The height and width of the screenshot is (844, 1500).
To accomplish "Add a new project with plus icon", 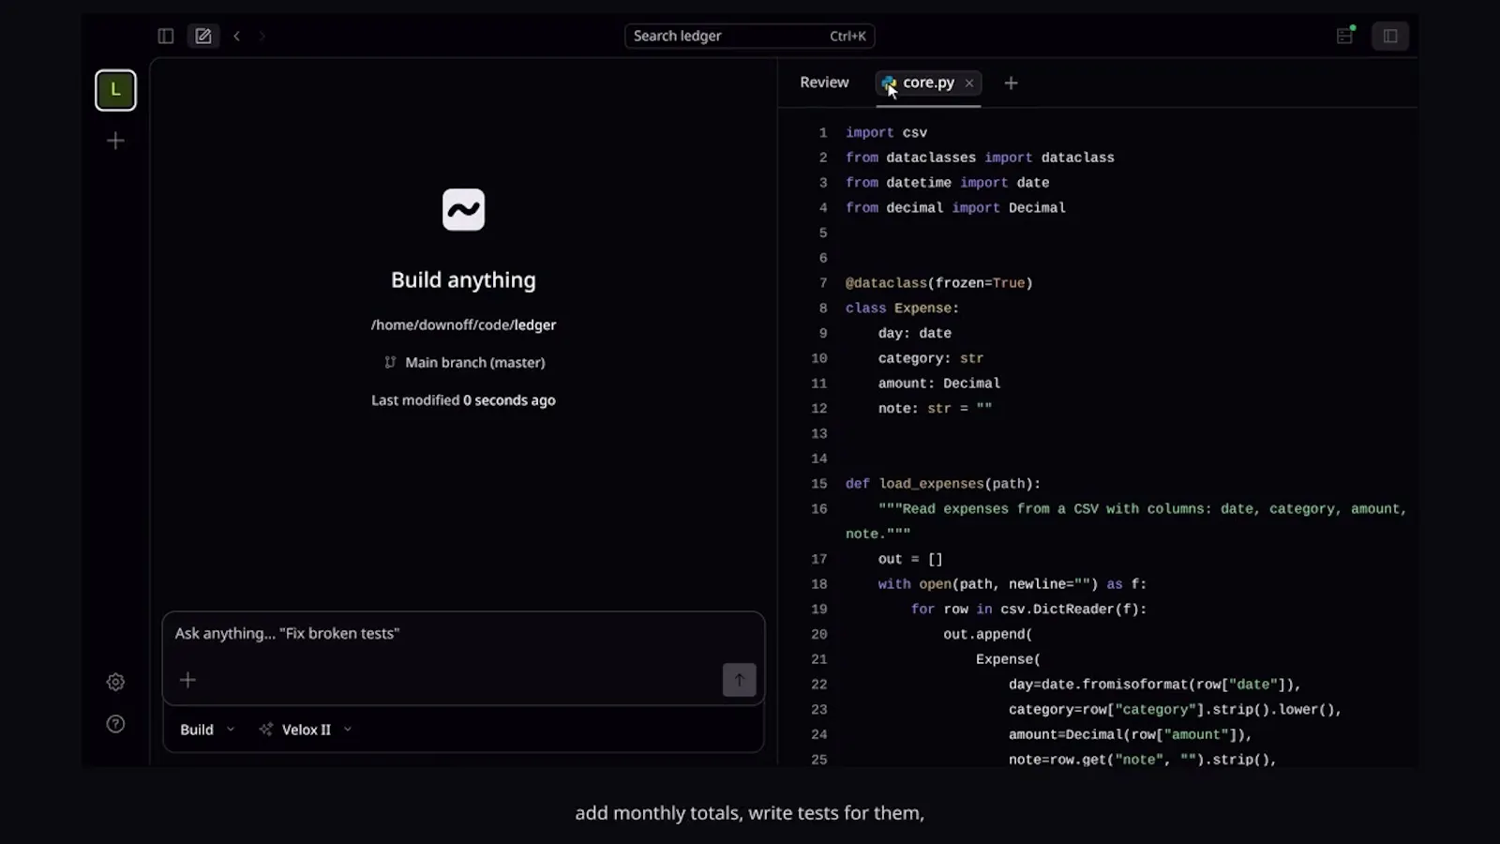I will [x=115, y=141].
